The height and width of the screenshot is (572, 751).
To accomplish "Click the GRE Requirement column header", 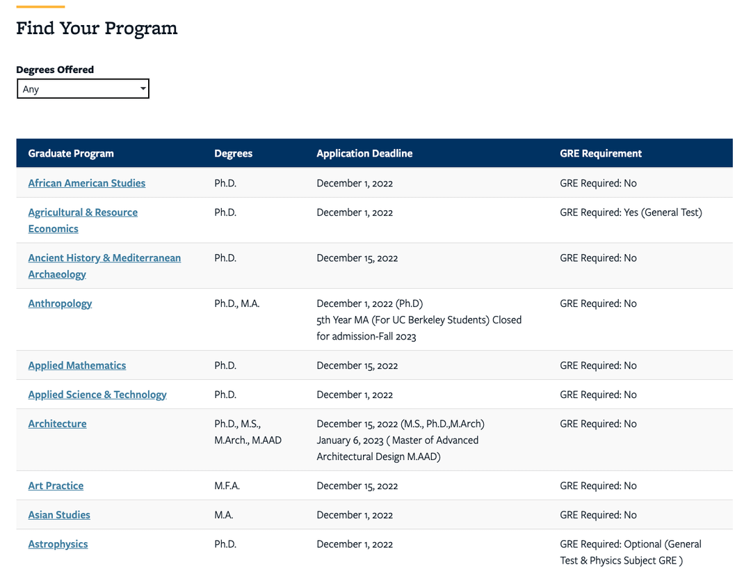I will coord(601,153).
